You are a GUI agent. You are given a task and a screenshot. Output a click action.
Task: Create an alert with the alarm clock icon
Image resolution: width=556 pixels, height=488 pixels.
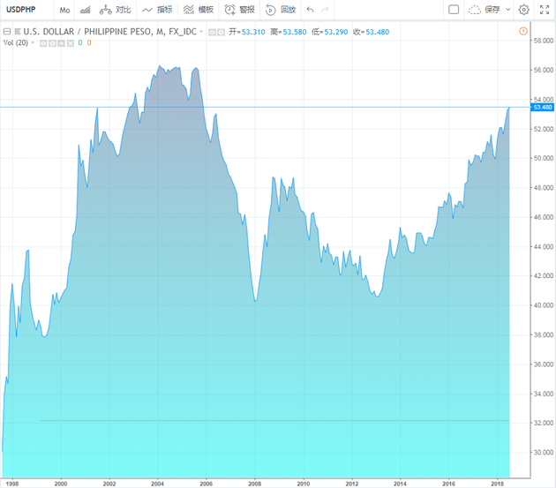coord(240,10)
